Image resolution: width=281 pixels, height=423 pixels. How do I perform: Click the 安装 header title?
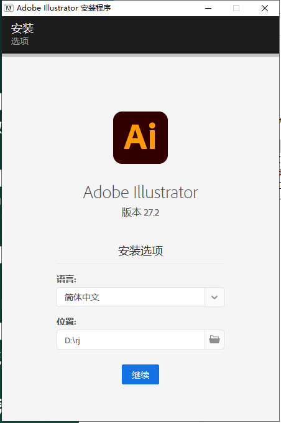point(22,29)
